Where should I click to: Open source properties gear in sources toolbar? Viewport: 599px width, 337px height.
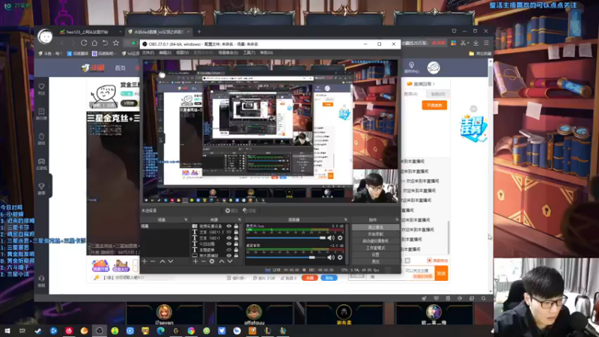(x=212, y=261)
